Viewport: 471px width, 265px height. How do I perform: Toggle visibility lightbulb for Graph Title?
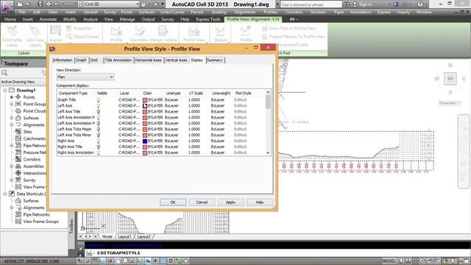click(x=98, y=100)
